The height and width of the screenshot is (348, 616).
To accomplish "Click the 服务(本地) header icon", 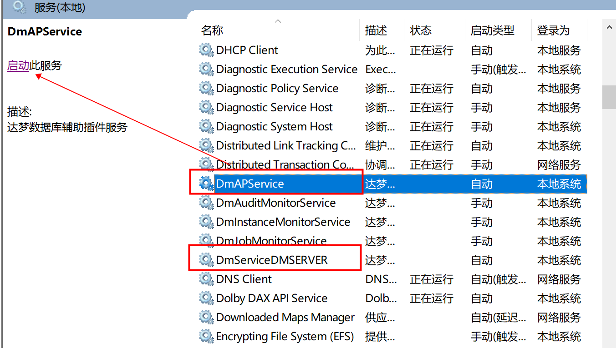I will click(x=20, y=6).
